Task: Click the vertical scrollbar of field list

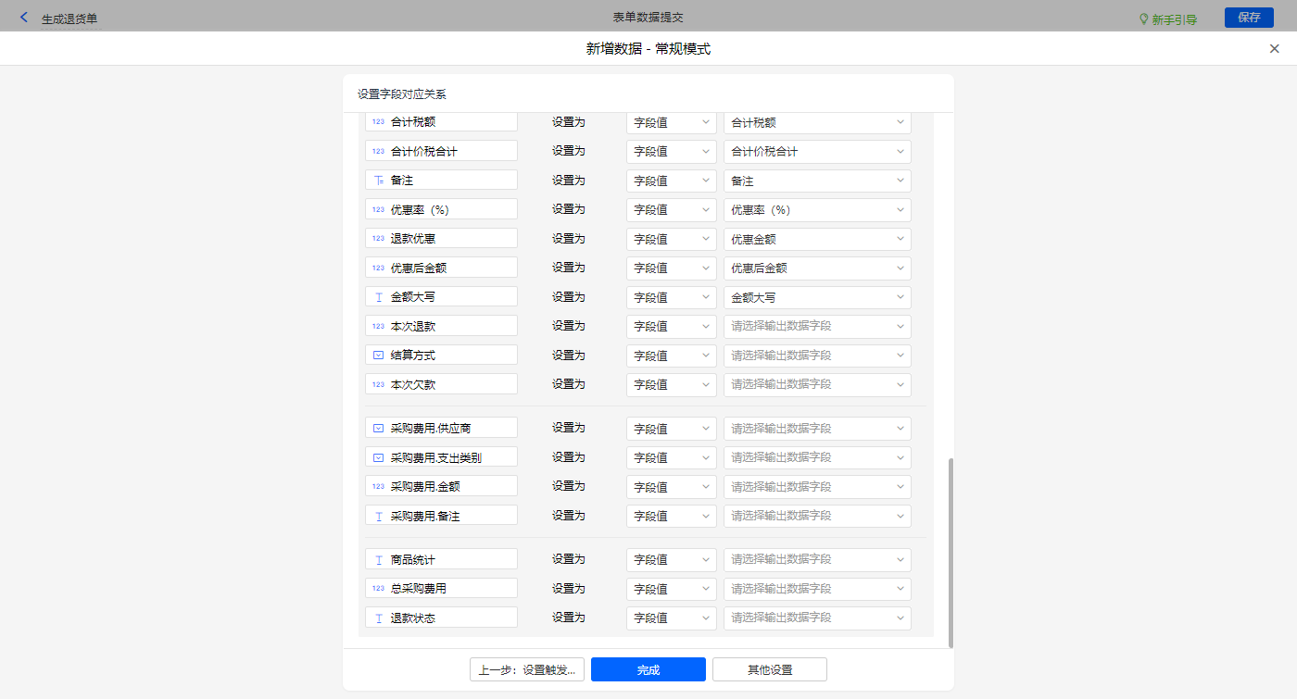Action: coord(951,551)
